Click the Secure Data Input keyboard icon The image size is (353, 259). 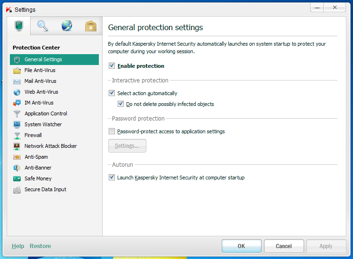click(17, 190)
